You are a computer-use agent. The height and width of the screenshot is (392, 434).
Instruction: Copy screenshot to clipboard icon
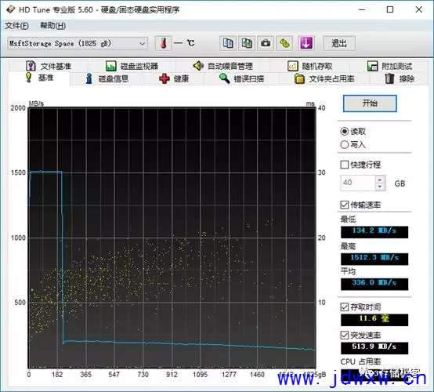click(247, 43)
